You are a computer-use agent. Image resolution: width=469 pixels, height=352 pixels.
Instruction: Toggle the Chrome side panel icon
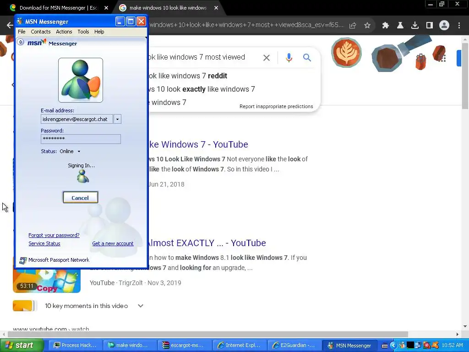tap(430, 26)
